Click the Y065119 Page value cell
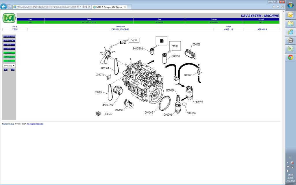Image resolution: width=296 pixels, height=185 pixels. [228, 30]
